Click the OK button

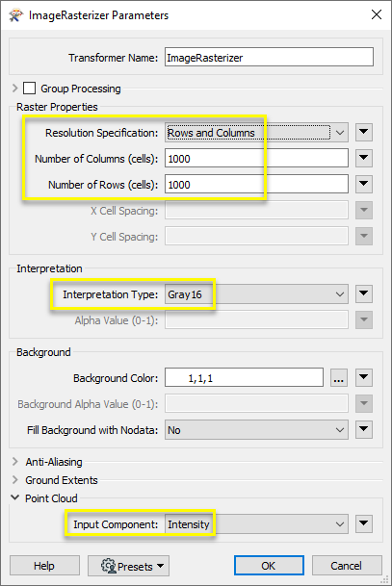[269, 566]
